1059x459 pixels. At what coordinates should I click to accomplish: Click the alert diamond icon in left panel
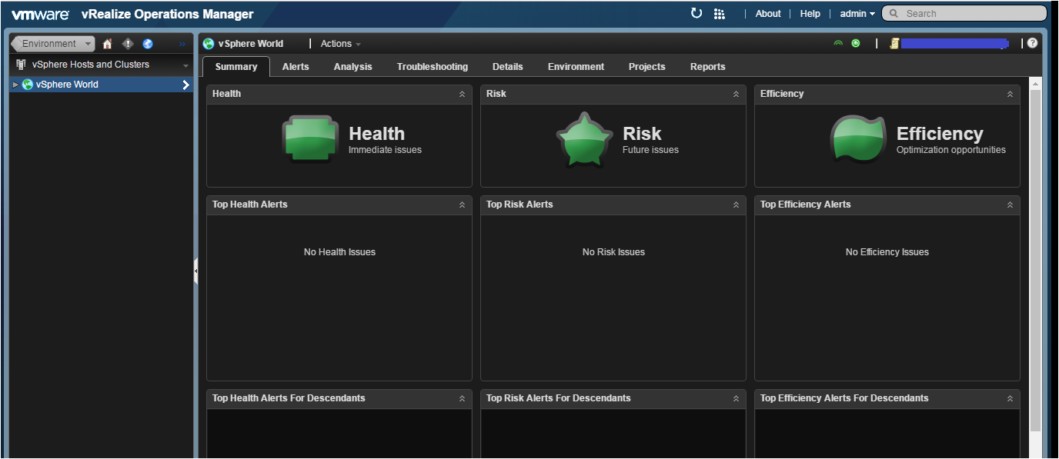click(x=128, y=44)
